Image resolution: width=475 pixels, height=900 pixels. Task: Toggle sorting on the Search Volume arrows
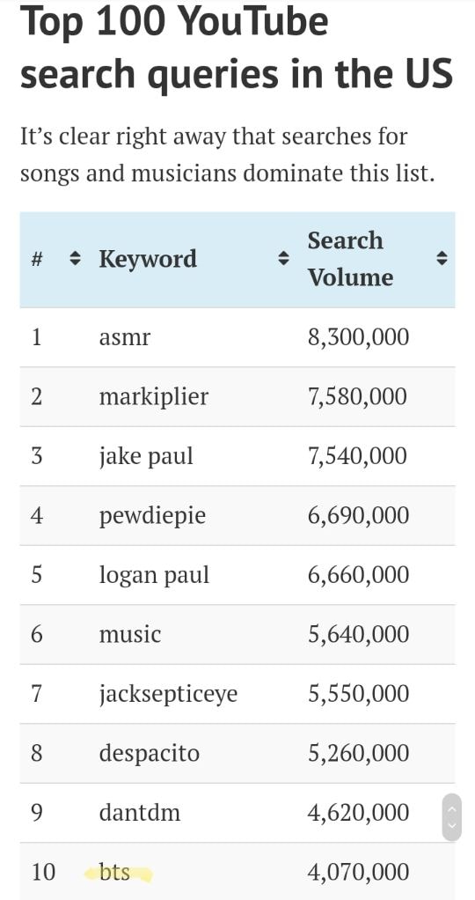point(441,260)
